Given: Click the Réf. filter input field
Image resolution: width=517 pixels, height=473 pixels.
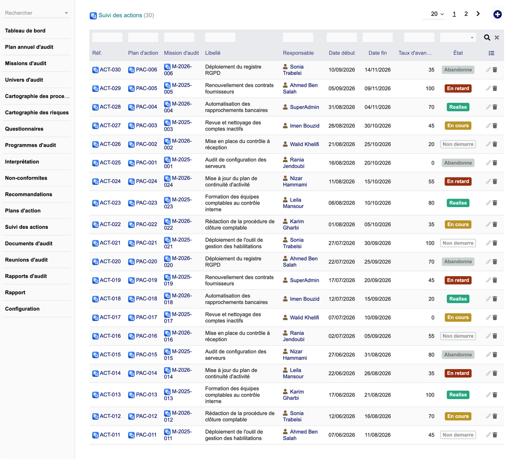Looking at the screenshot, I should pyautogui.click(x=107, y=37).
